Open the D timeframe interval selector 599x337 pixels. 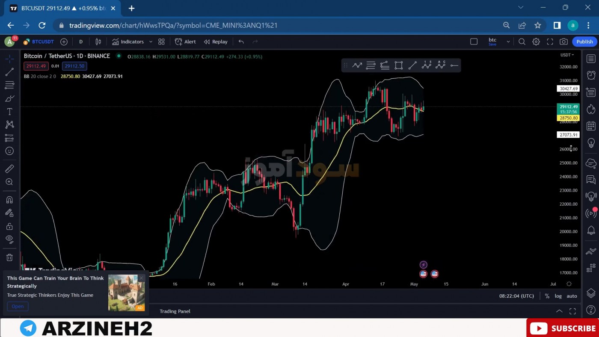81,41
